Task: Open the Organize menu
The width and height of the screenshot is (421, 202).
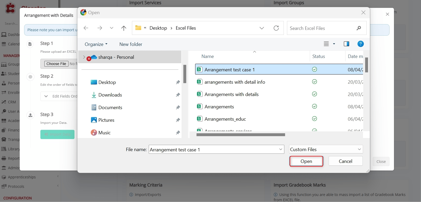Action: point(96,44)
